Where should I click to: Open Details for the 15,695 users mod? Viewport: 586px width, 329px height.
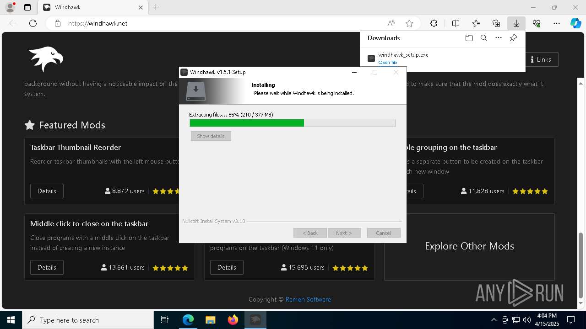pos(227,267)
